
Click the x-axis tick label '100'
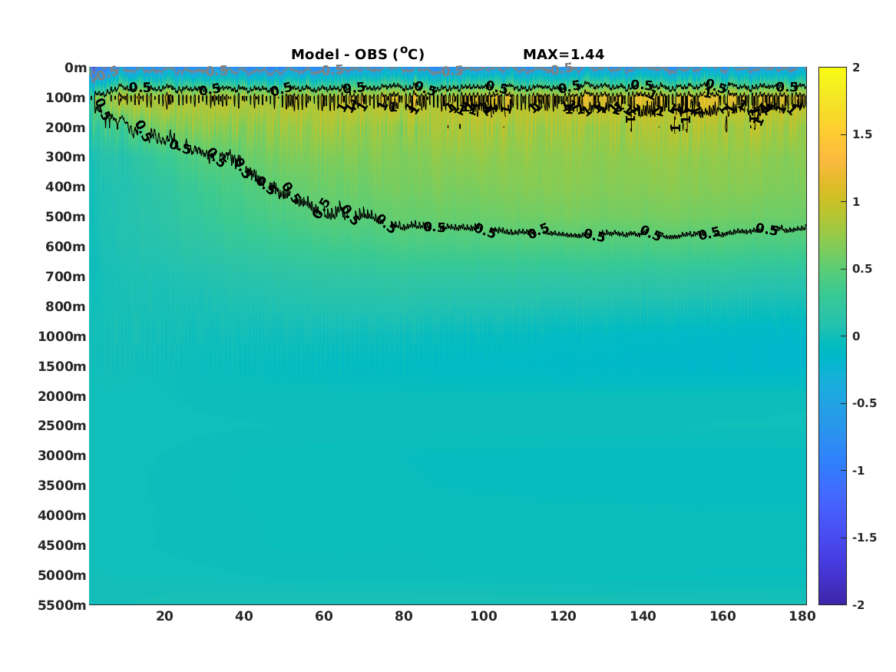(484, 616)
